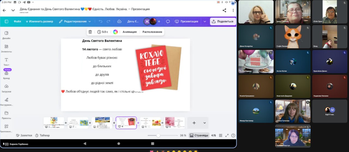
Task: Enter fullscreen using the expand arrows icon
Action: point(227,135)
